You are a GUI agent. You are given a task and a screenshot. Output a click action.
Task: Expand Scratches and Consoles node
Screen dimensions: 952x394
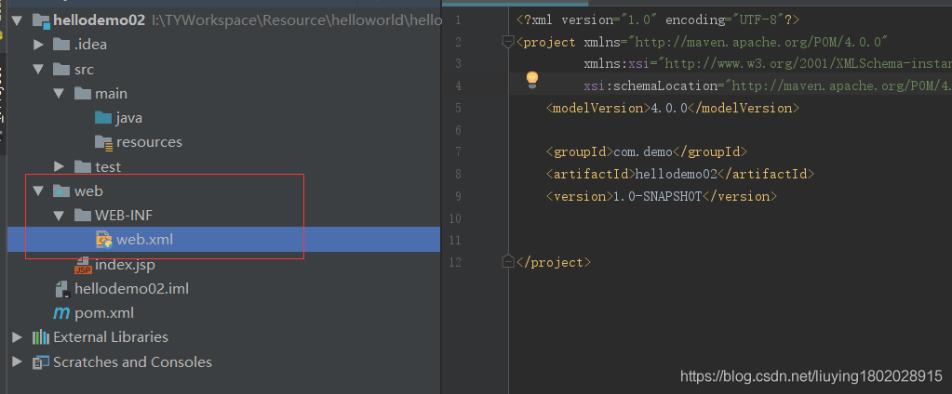point(18,361)
